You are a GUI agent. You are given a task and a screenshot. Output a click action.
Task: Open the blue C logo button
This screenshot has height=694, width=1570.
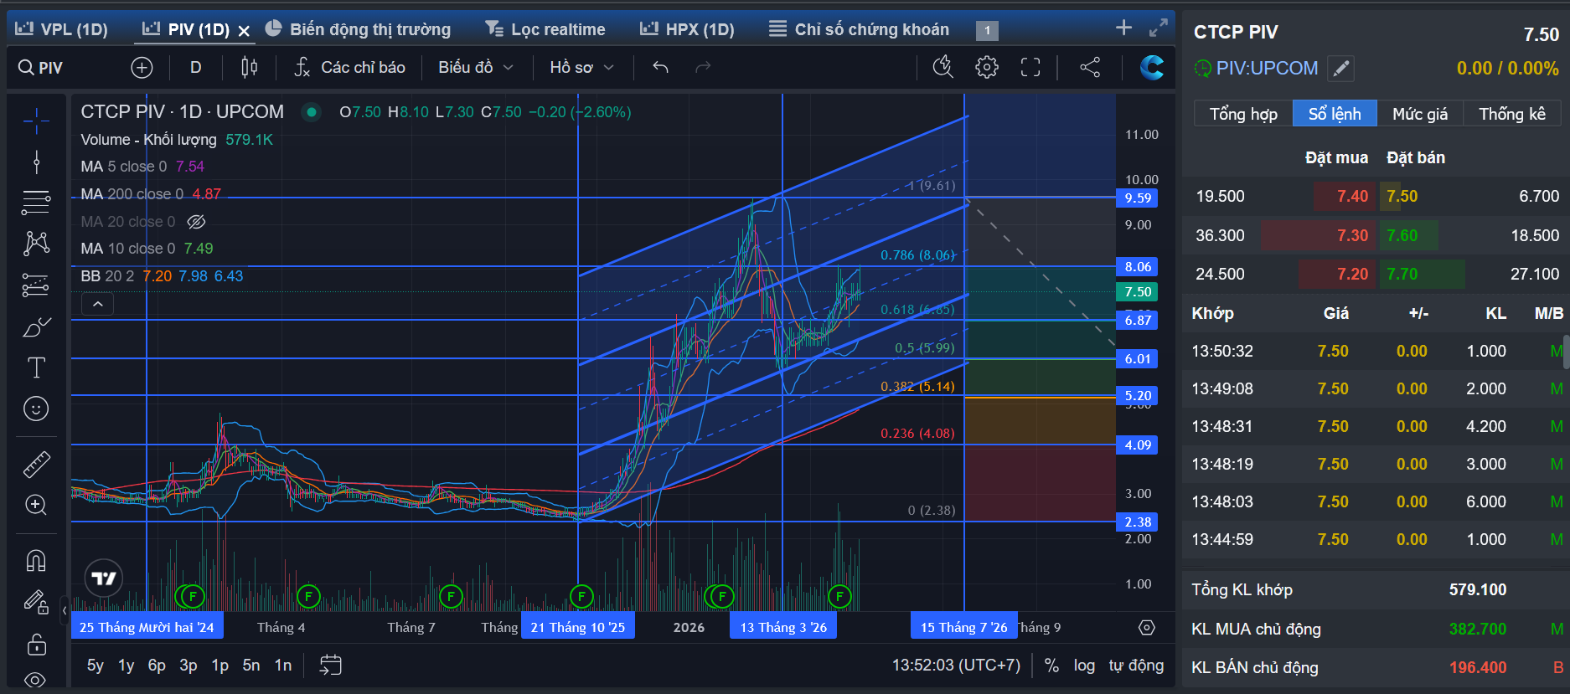(1152, 67)
